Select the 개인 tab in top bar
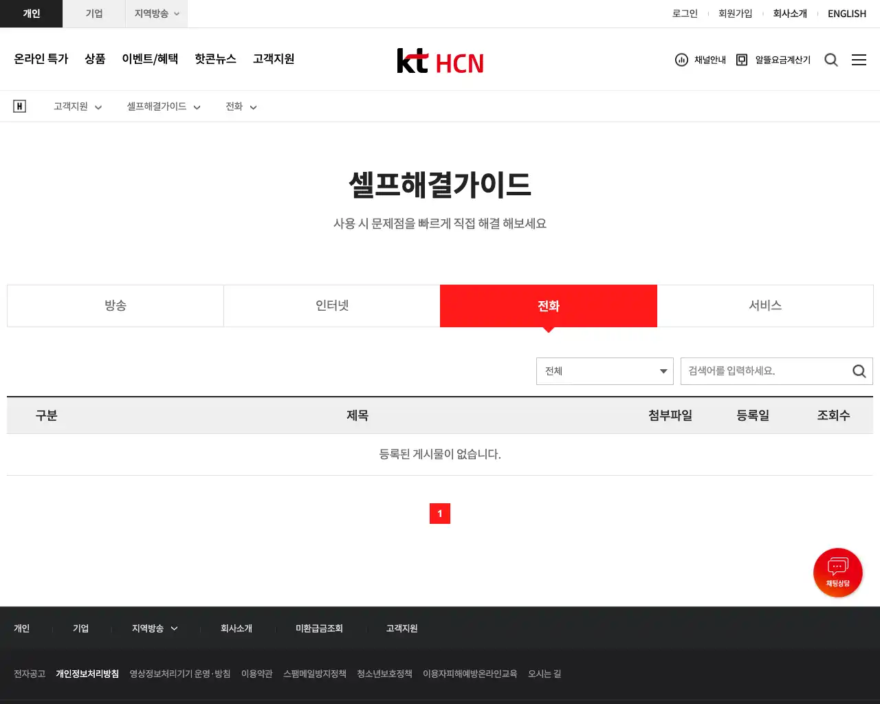The height and width of the screenshot is (704, 880). point(32,14)
